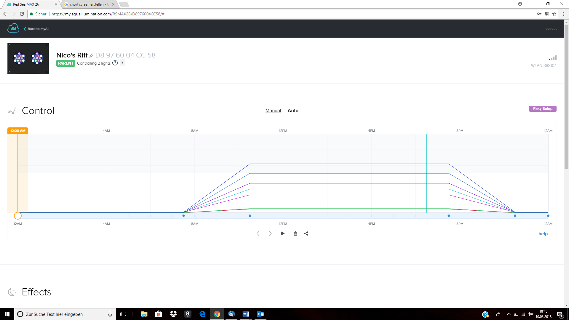
Task: Click the trash icon to delete timeline point
Action: 295,233
